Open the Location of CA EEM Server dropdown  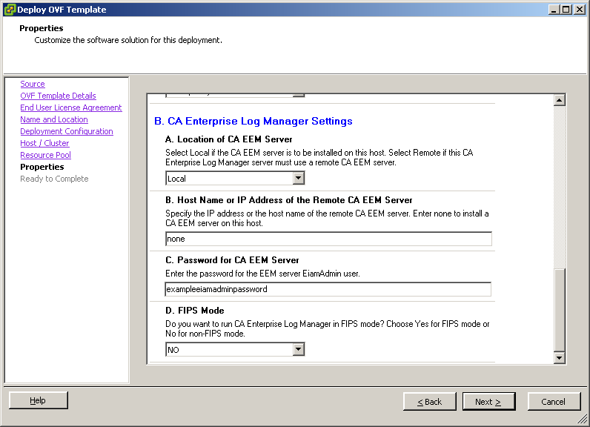pyautogui.click(x=298, y=178)
